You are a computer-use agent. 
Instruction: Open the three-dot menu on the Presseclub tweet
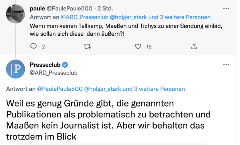click(x=226, y=65)
